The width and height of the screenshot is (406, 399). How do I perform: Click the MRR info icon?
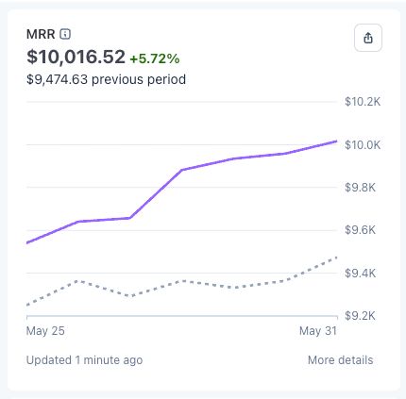(65, 34)
